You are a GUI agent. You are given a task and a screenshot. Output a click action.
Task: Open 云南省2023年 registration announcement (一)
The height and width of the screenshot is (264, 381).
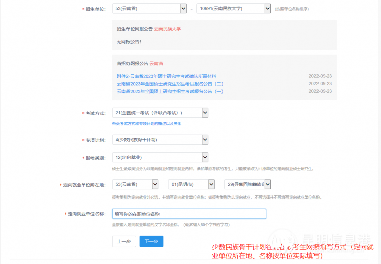[170, 91]
